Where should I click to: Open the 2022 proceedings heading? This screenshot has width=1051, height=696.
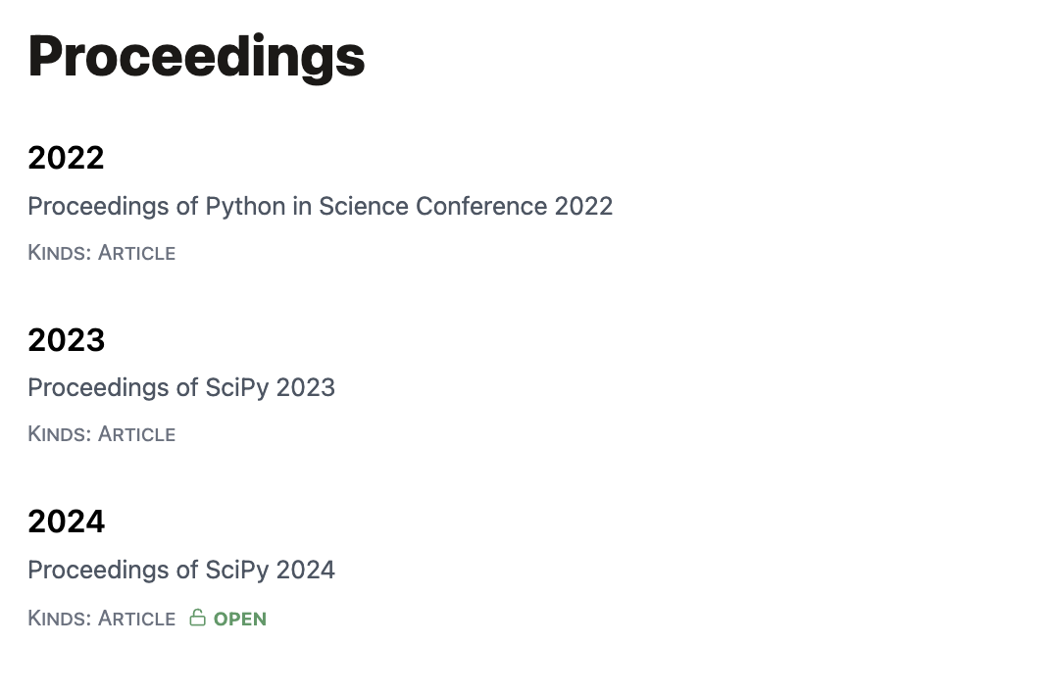click(66, 158)
